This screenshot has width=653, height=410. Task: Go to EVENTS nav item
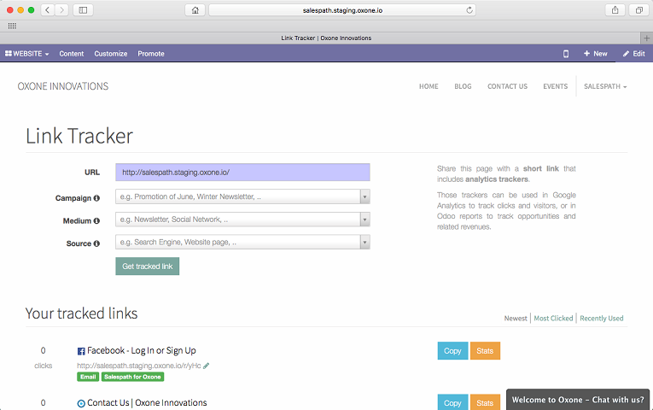555,86
